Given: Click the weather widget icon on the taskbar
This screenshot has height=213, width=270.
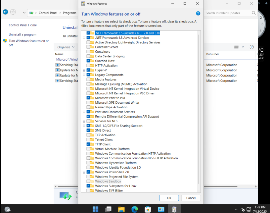Looking at the screenshot, I should (7, 210).
